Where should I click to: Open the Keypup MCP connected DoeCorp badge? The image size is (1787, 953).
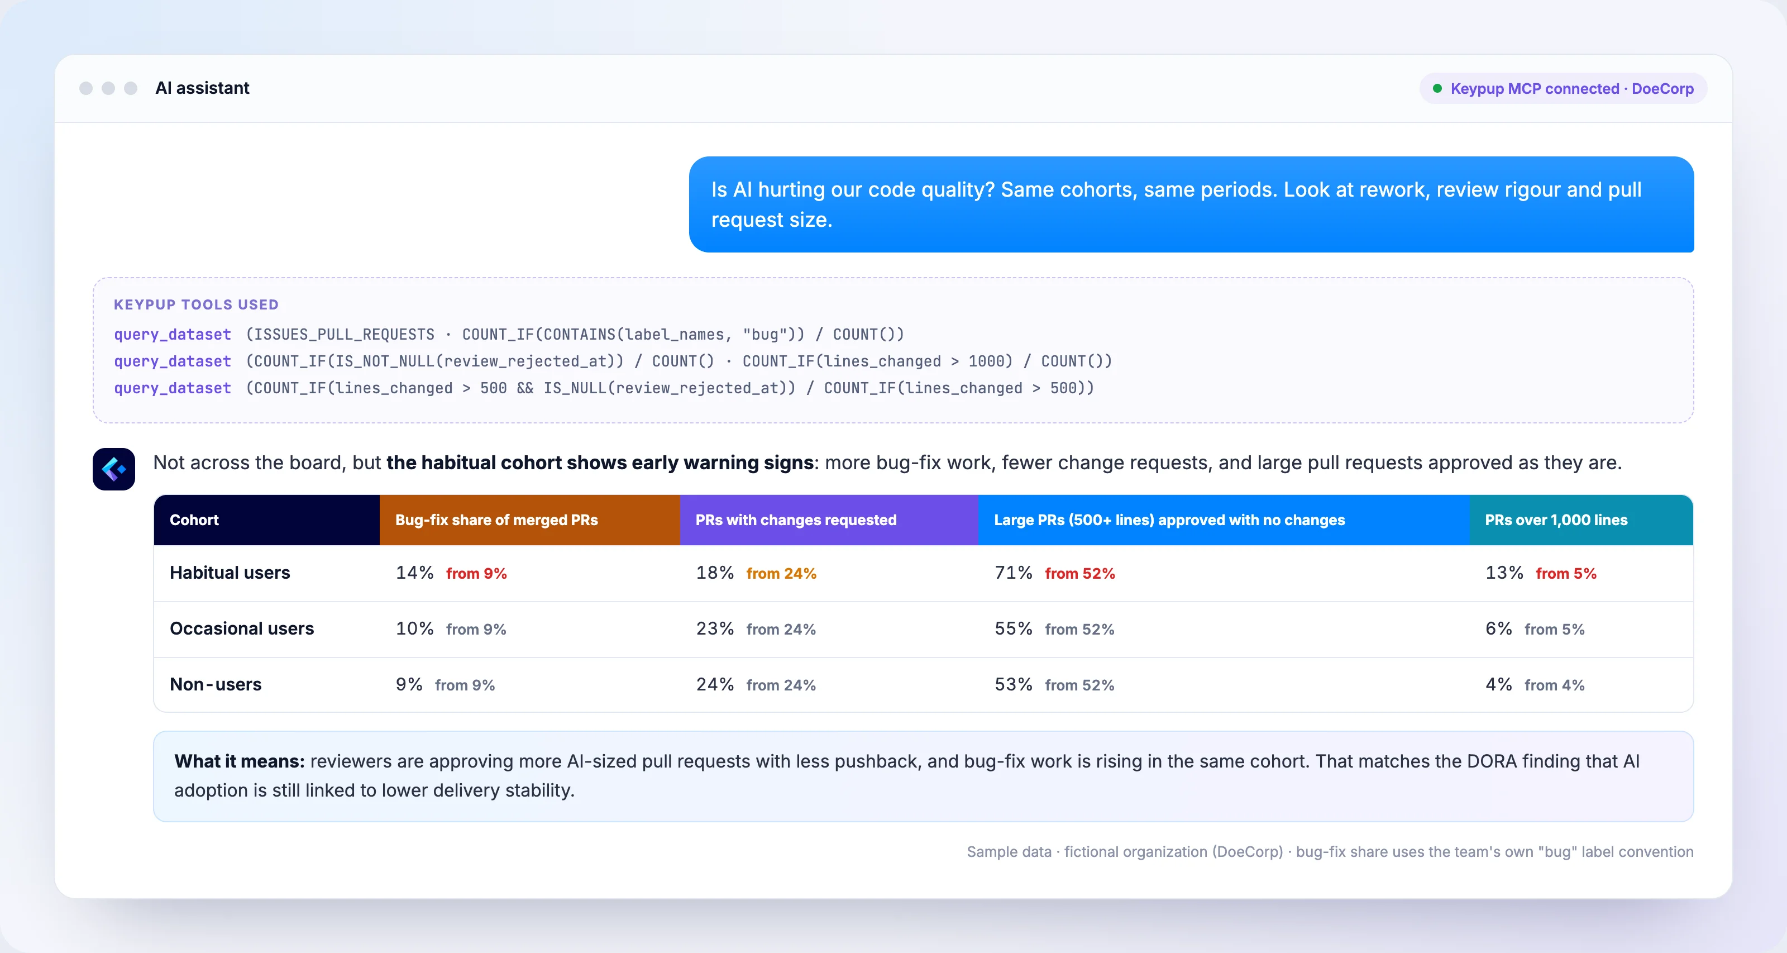(1563, 88)
